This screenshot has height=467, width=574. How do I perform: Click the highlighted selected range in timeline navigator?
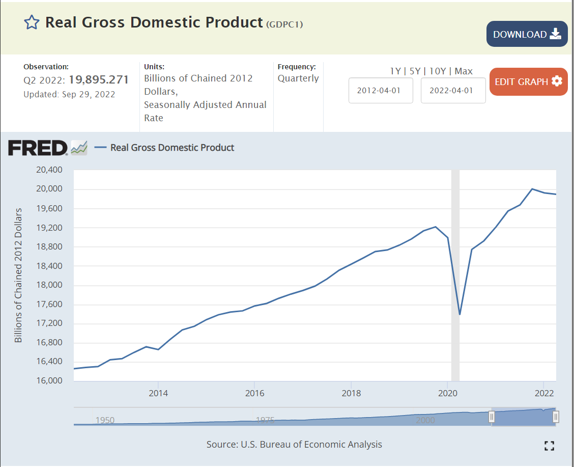(524, 418)
